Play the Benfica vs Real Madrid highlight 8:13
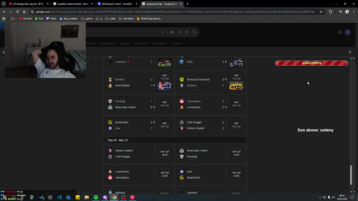 164,86
